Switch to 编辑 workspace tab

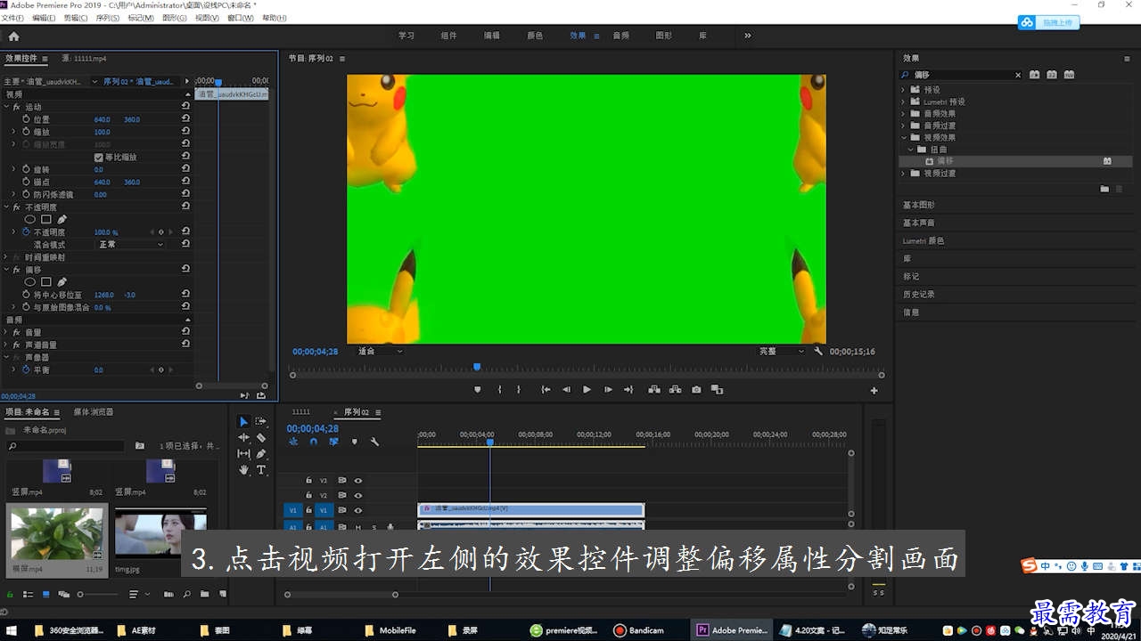coord(492,36)
